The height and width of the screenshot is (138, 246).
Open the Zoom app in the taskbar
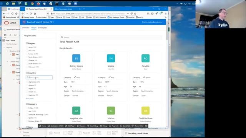[75, 3]
